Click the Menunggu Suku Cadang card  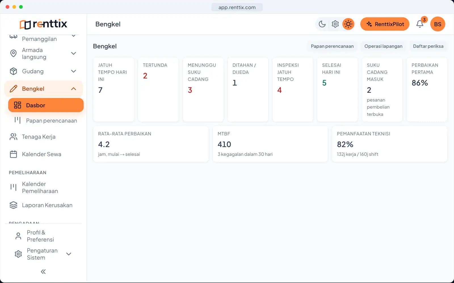pos(203,89)
